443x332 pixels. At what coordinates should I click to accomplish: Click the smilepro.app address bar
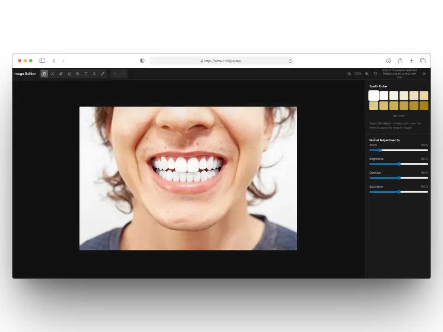(x=222, y=61)
